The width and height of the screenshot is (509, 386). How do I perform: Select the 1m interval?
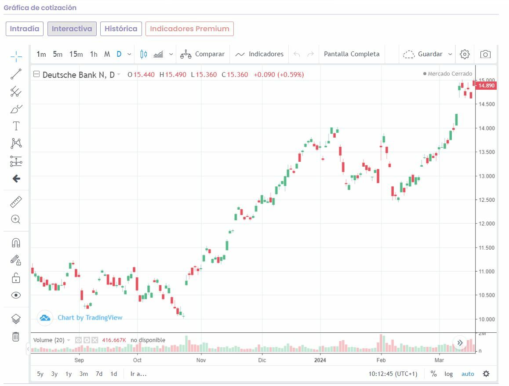pos(41,54)
